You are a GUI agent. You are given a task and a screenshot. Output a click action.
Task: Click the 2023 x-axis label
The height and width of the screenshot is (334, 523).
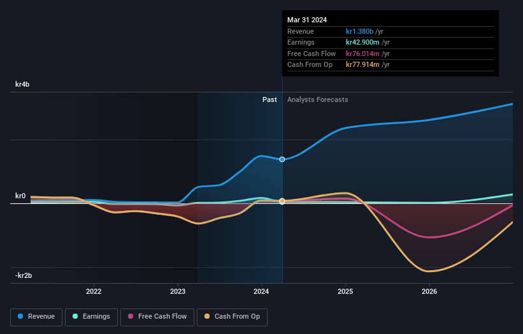(178, 291)
